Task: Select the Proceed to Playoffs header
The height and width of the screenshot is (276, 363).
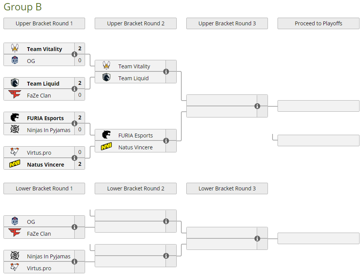Action: point(318,23)
